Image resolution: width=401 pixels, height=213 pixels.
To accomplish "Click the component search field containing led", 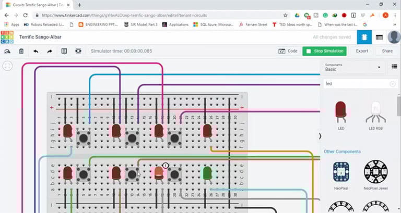I will click(355, 83).
